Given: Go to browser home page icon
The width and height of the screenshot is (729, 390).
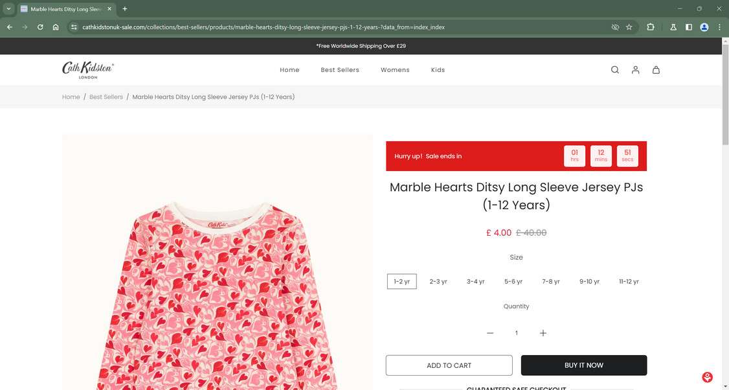Looking at the screenshot, I should 56,27.
